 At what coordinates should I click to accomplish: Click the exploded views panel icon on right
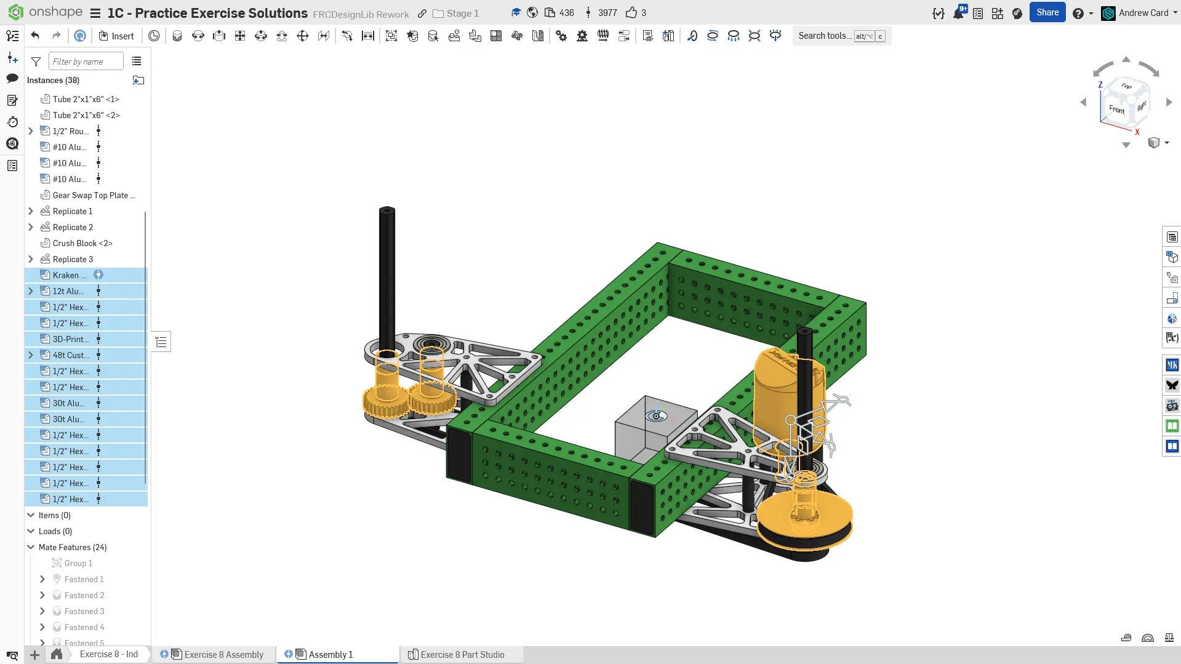(1172, 278)
